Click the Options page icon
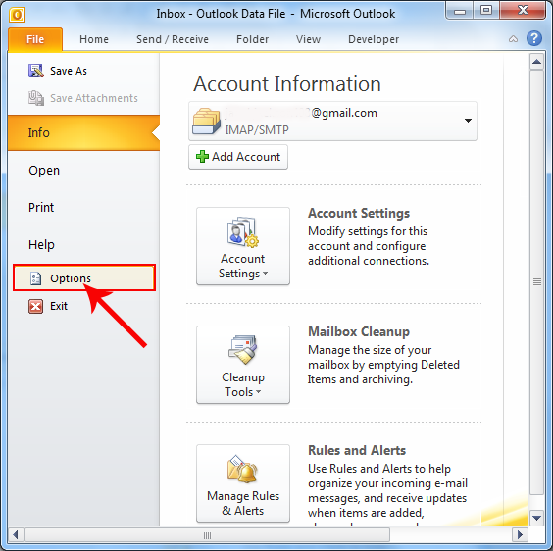This screenshot has width=553, height=551. [35, 278]
